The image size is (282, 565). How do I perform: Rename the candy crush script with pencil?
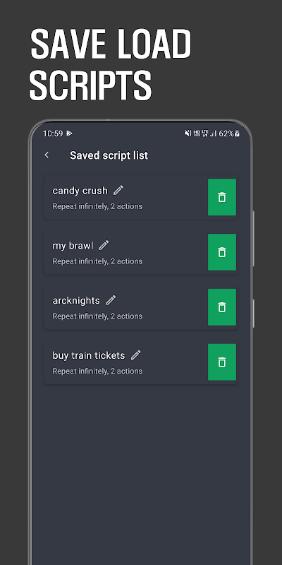point(118,190)
